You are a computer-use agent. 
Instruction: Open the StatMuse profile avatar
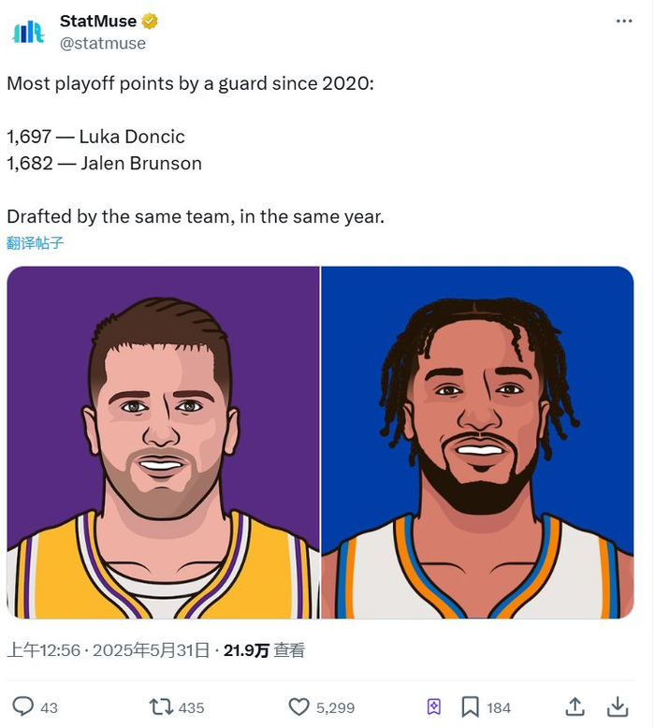pos(28,32)
